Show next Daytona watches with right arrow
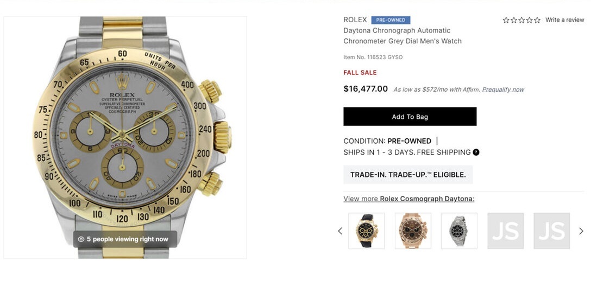Image resolution: width=591 pixels, height=281 pixels. click(x=581, y=231)
